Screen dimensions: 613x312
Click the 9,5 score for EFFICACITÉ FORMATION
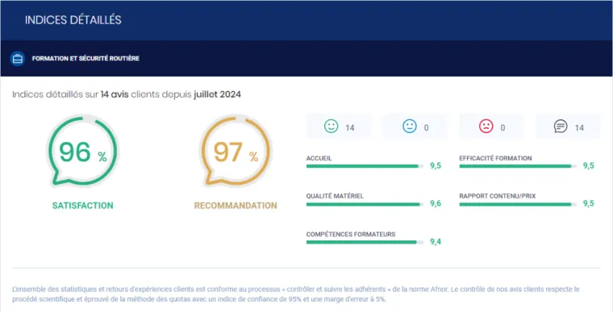pos(589,166)
